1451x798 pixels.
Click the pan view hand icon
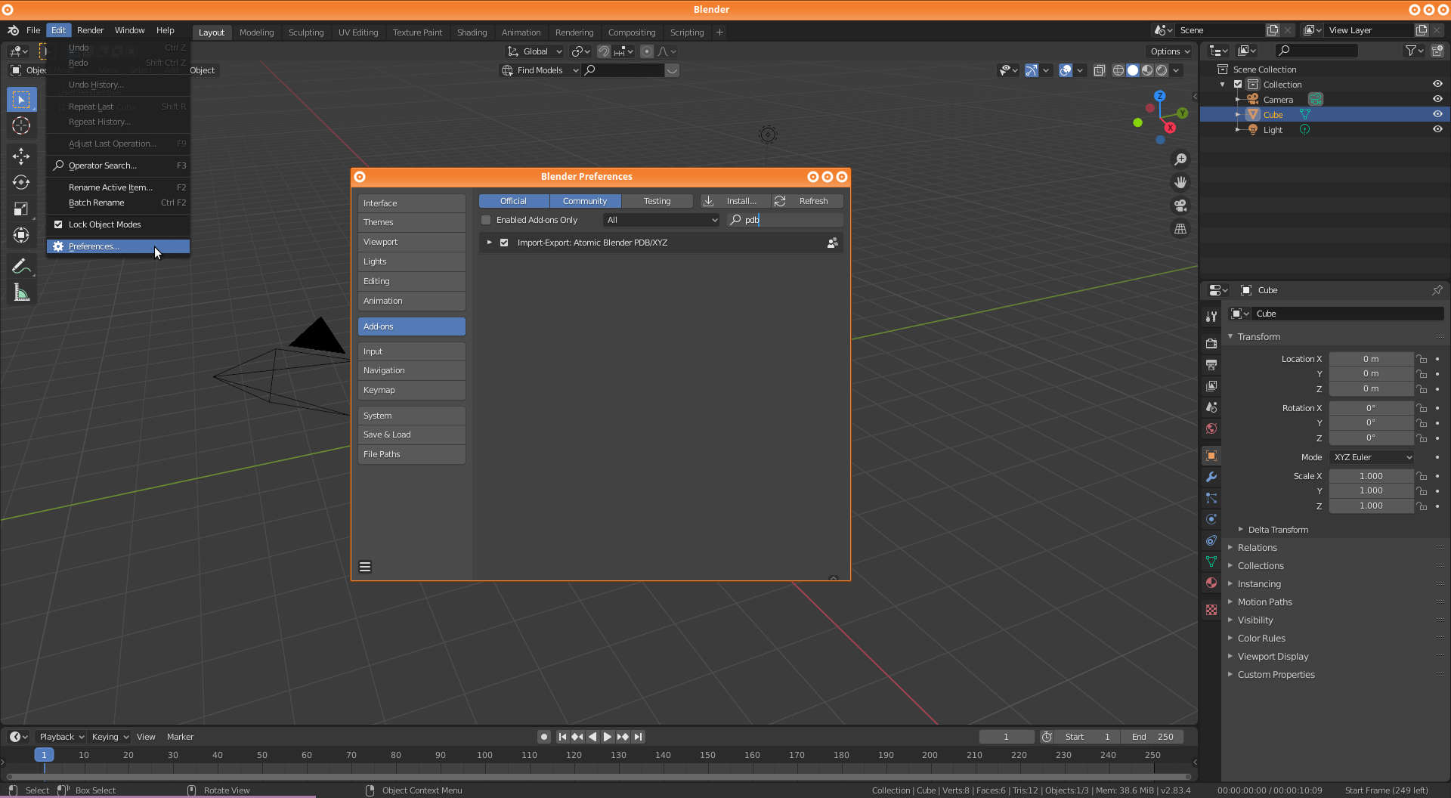(x=1180, y=182)
